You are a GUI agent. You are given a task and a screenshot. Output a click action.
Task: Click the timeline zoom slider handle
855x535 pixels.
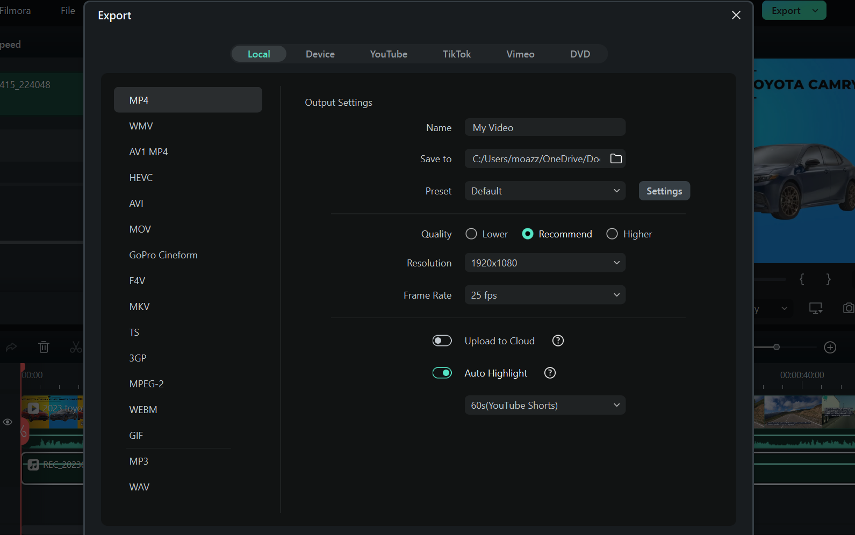click(776, 347)
